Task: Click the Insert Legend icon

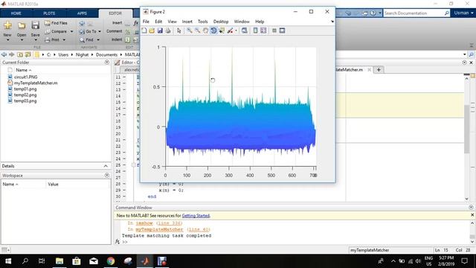Action: pos(263,31)
